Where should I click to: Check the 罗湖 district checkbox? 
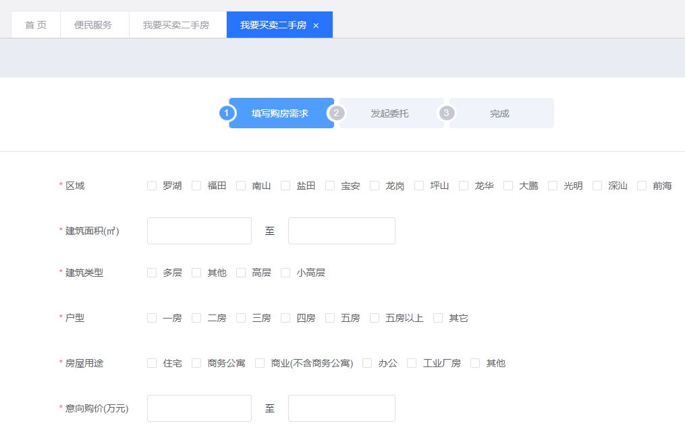coord(152,186)
